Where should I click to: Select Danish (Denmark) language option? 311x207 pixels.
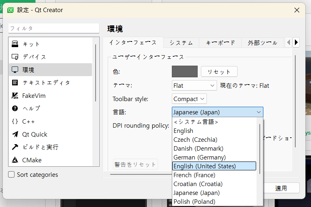214,148
